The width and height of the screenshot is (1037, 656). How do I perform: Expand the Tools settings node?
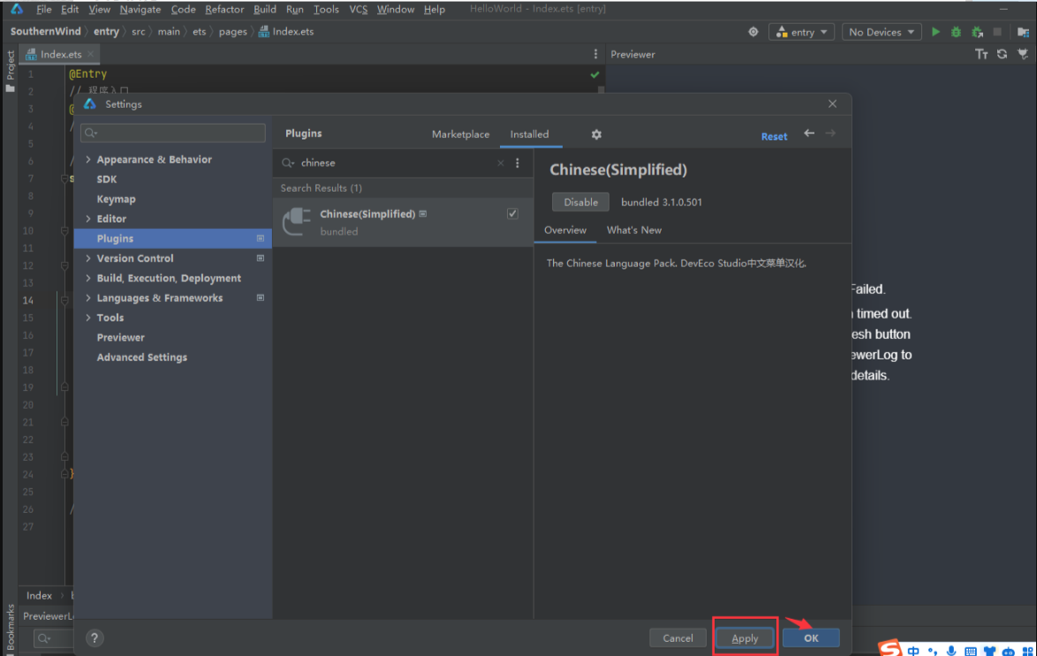pos(88,318)
